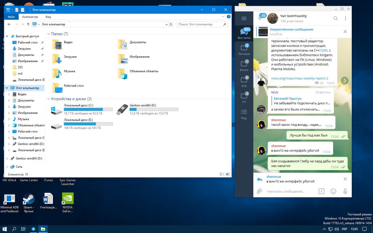Open address bar history dropdown
The height and width of the screenshot is (233, 373).
click(166, 24)
